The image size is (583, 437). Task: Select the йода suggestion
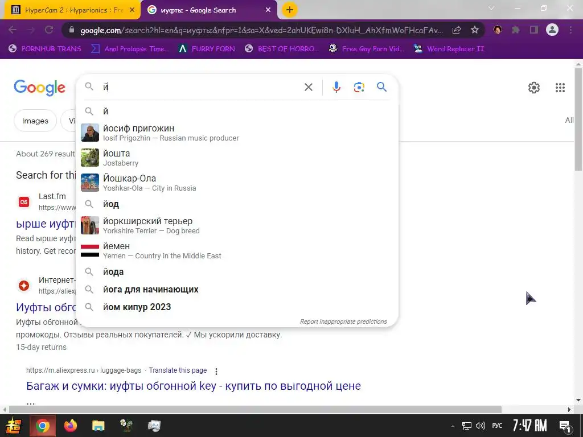[237, 271]
